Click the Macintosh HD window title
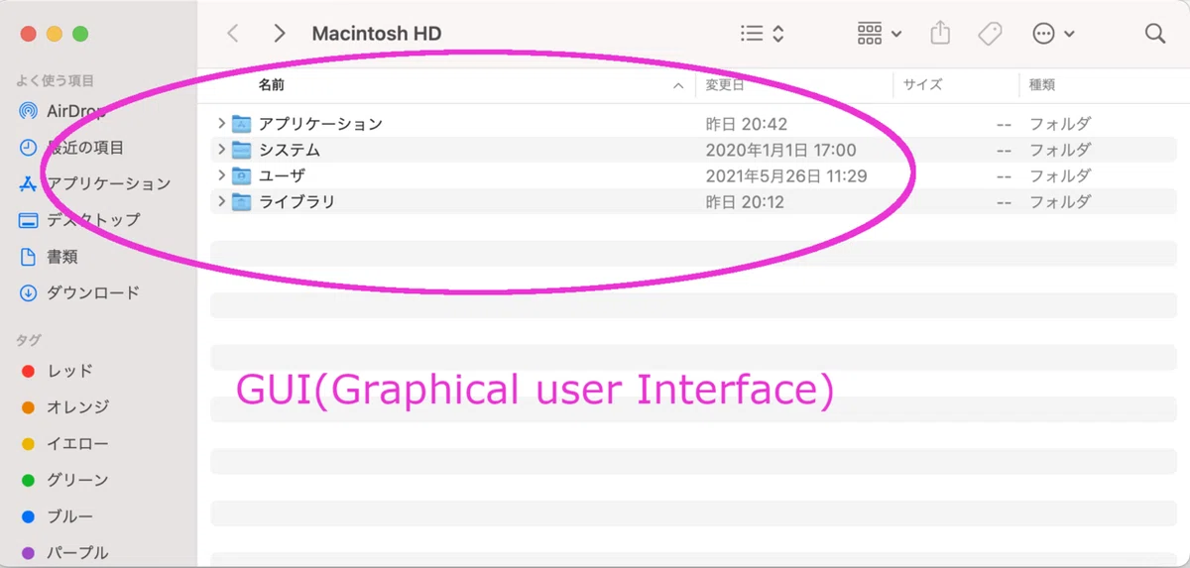Viewport: 1190px width, 568px height. point(377,34)
